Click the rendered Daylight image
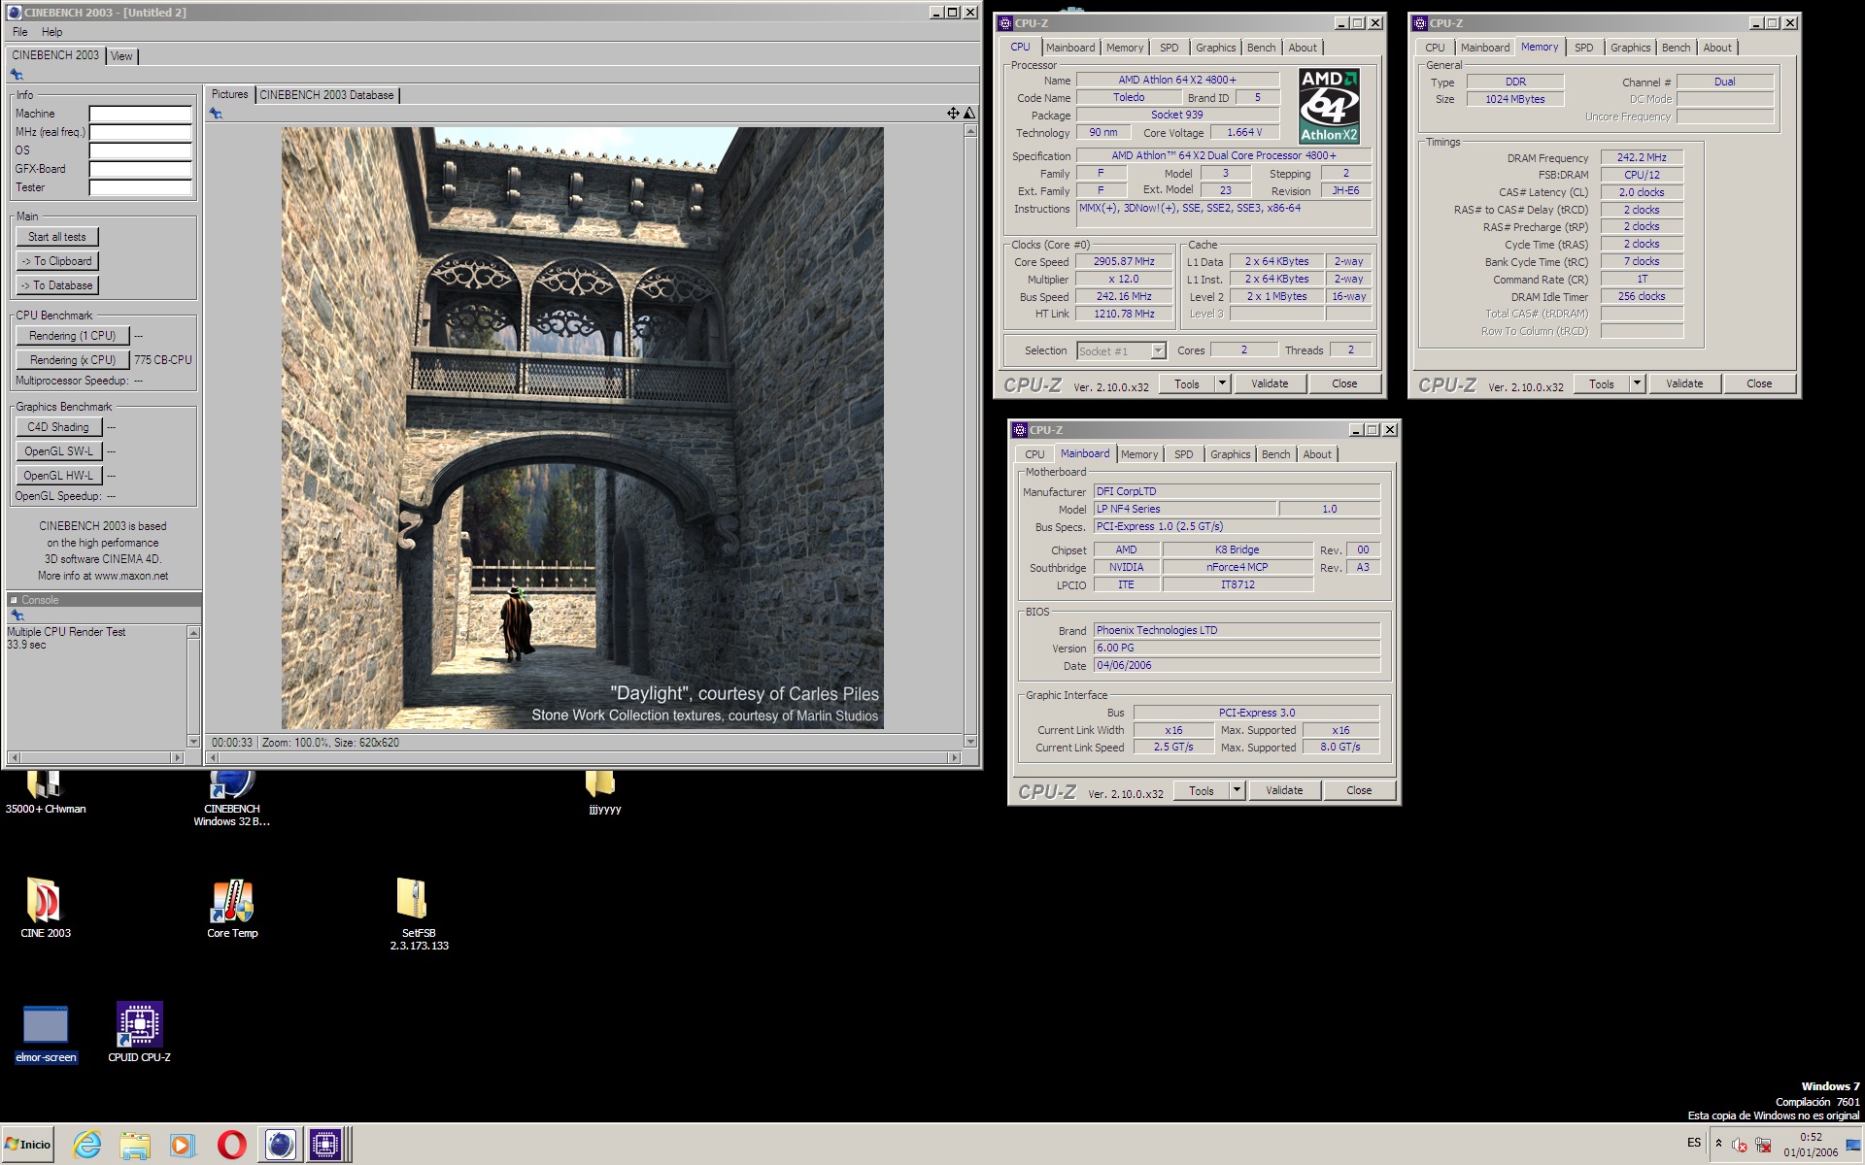The image size is (1865, 1165). point(583,428)
